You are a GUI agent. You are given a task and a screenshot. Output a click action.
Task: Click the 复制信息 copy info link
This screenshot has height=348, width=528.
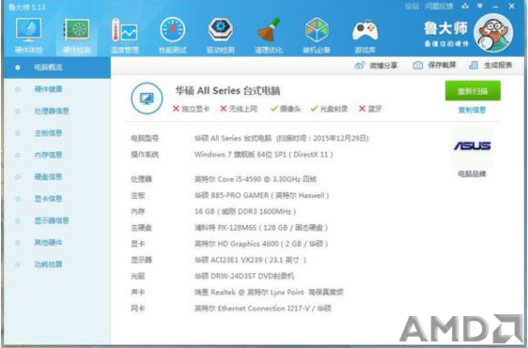pyautogui.click(x=473, y=110)
